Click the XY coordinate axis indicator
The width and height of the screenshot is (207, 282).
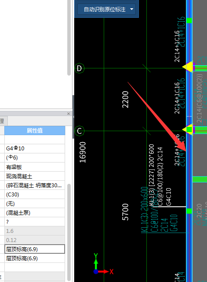(103, 264)
